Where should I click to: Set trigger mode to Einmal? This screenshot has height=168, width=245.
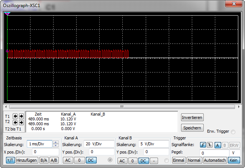(x=179, y=160)
